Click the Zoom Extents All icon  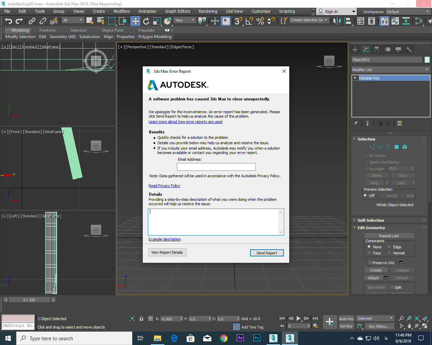tap(425, 318)
